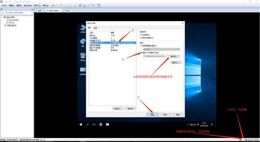The width and height of the screenshot is (260, 142).
Task: Click the manage snapshots clock icon
Action: tap(75, 5)
